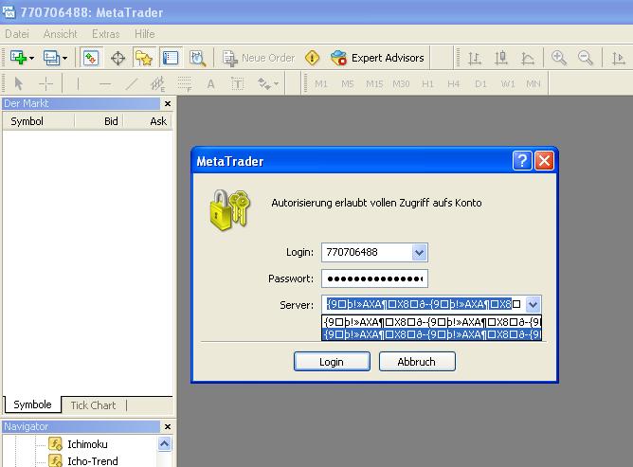Toggle Expert Advisors toolbar button
Screen dimensions: 633x467
pyautogui.click(x=377, y=58)
